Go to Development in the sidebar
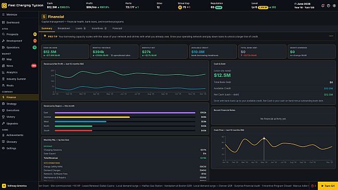This screenshot has width=338, height=190. click(x=19, y=40)
